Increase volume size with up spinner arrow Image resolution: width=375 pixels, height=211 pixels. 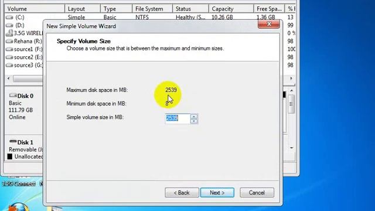click(x=194, y=117)
